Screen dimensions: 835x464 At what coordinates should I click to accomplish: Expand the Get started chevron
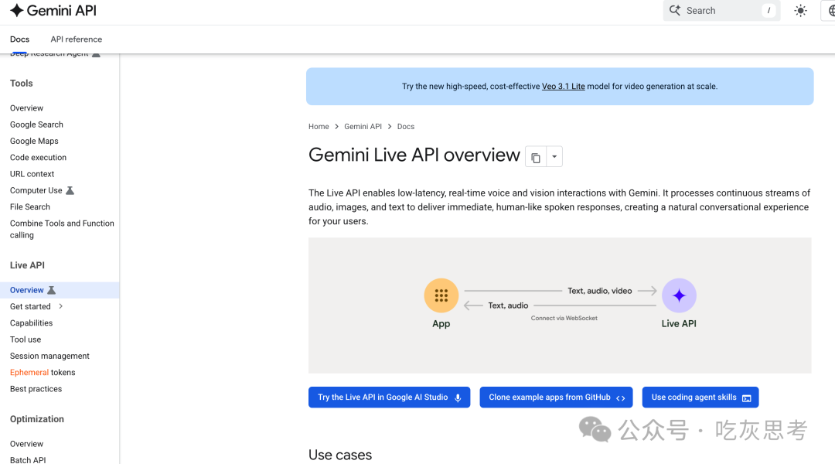pyautogui.click(x=61, y=306)
